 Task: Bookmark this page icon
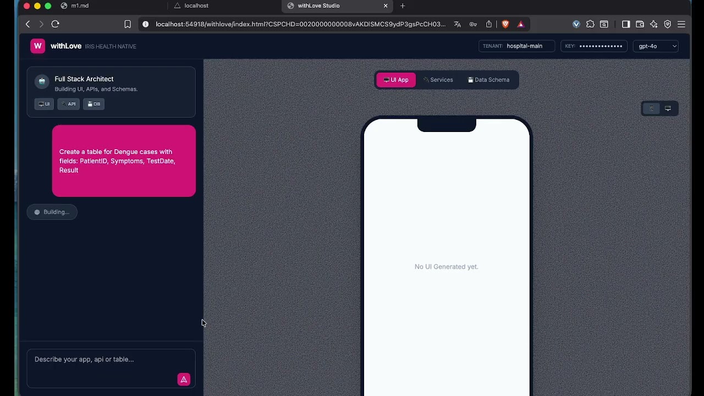pos(128,24)
